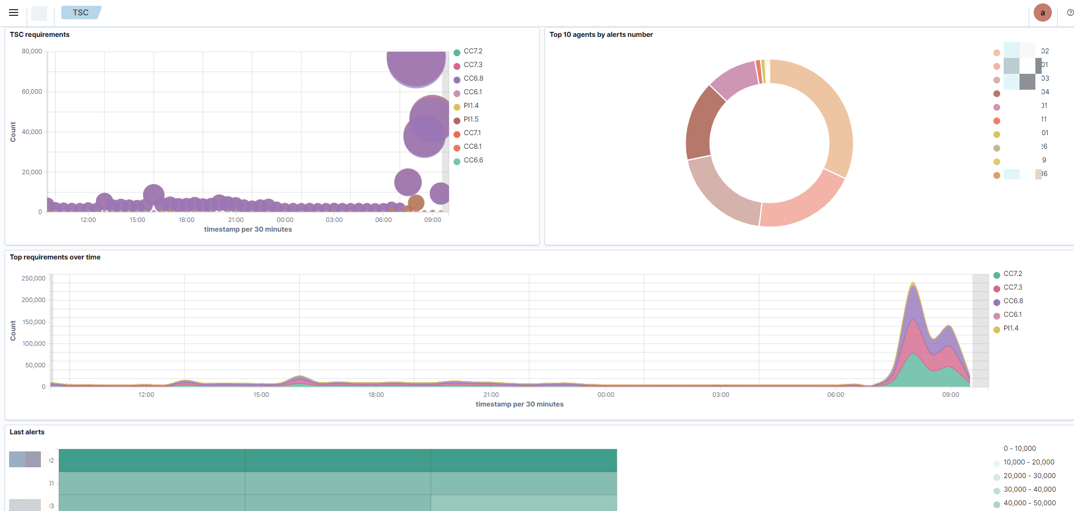Click teal CC6.6 legend dot

[x=457, y=161]
